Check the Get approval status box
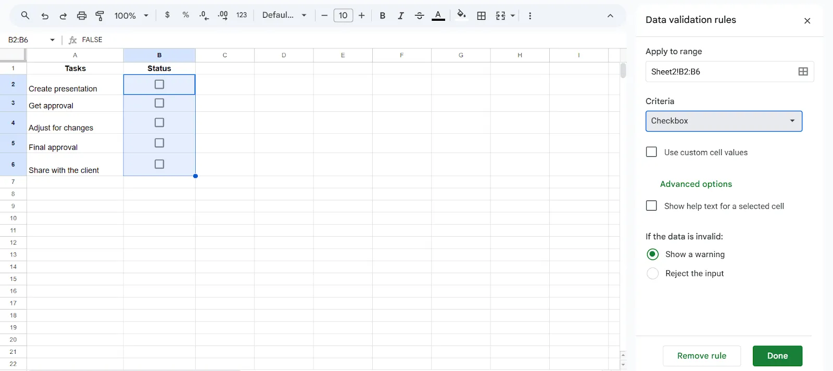 point(159,103)
